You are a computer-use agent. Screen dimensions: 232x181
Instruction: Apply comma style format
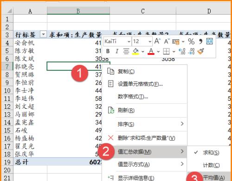pyautogui.click(x=200, y=41)
